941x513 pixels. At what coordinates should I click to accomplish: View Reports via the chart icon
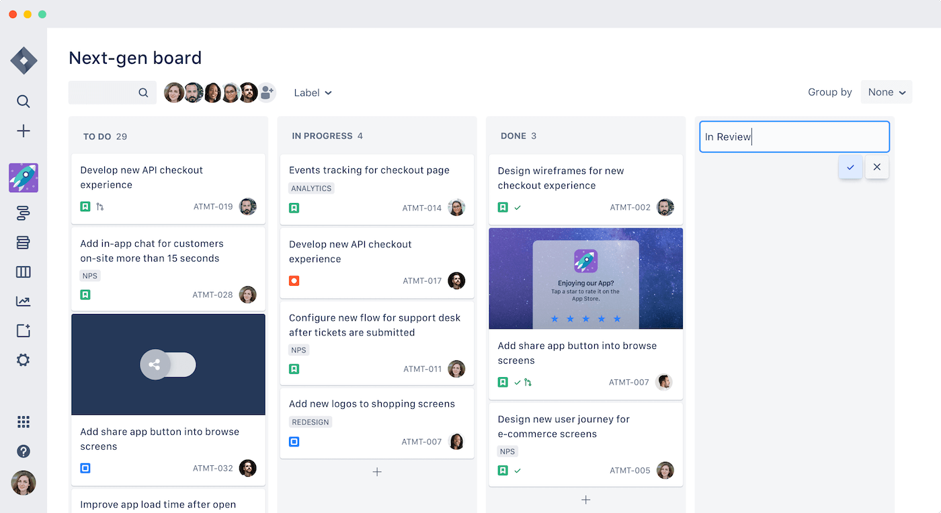[x=23, y=301]
